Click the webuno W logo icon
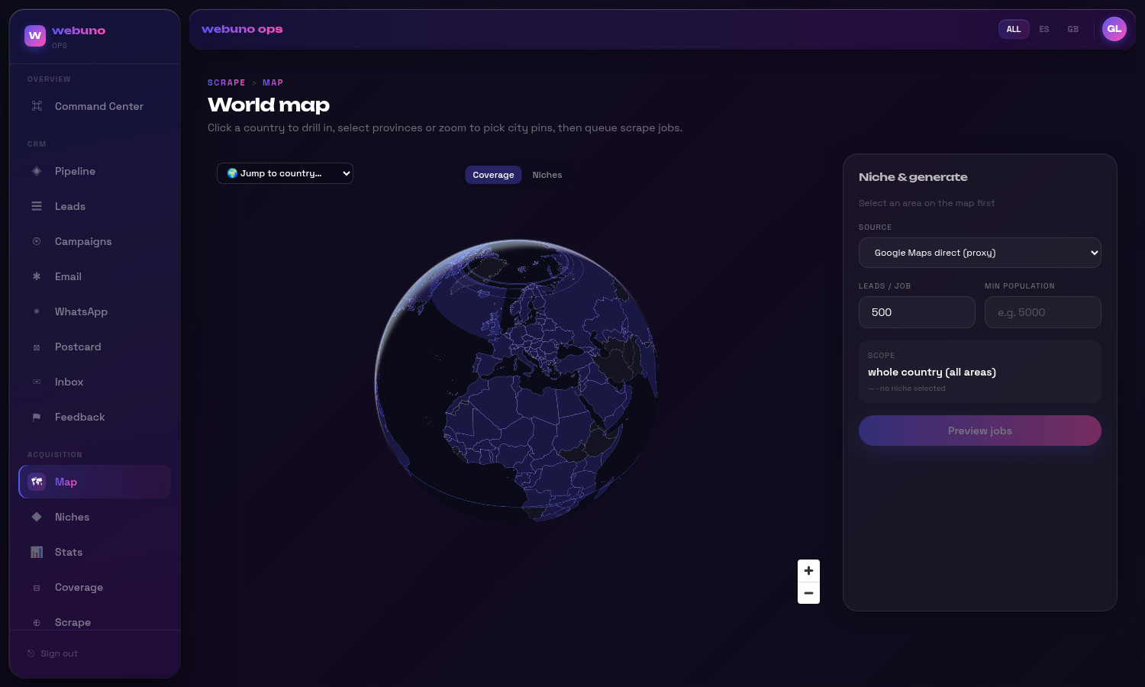The image size is (1145, 687). (x=35, y=36)
